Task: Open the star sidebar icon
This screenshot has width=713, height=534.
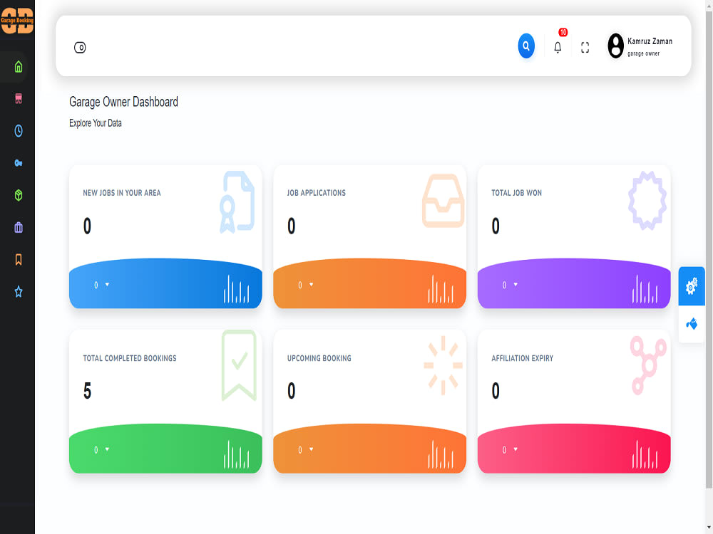Action: pyautogui.click(x=19, y=291)
